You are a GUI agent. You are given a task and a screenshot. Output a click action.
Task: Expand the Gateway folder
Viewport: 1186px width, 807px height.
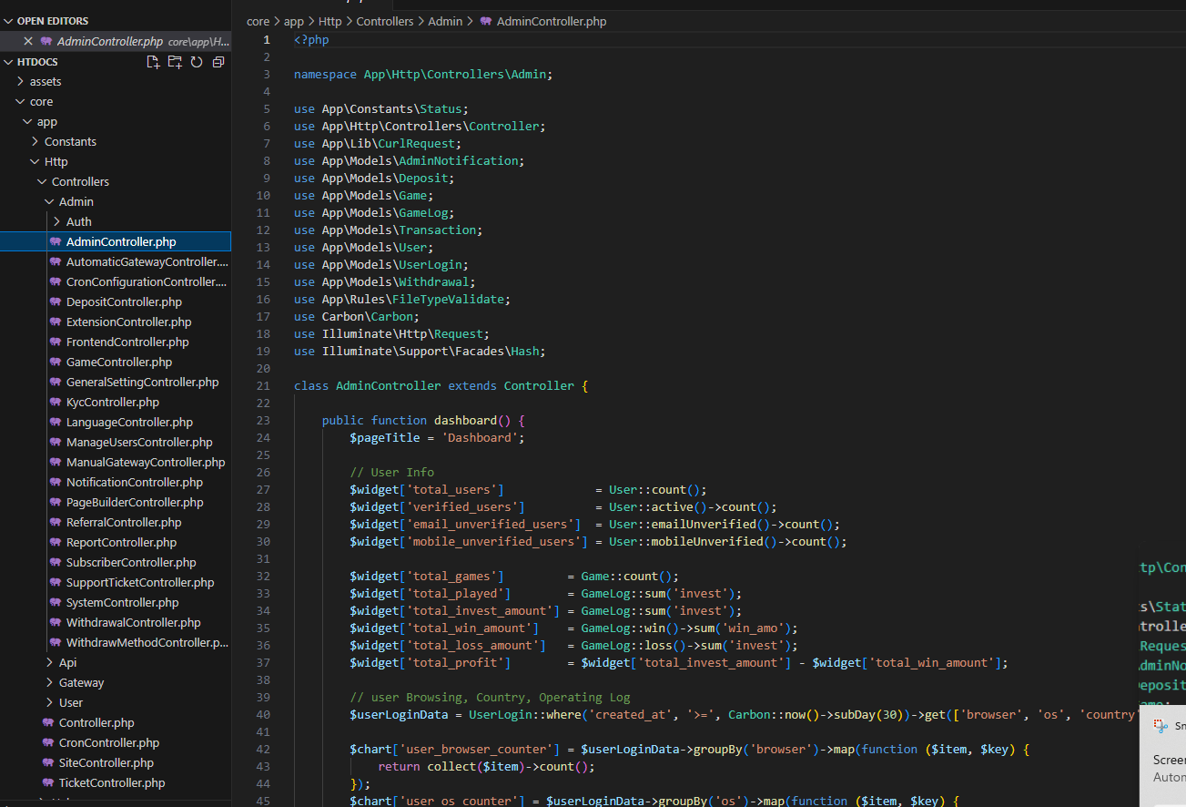point(82,682)
